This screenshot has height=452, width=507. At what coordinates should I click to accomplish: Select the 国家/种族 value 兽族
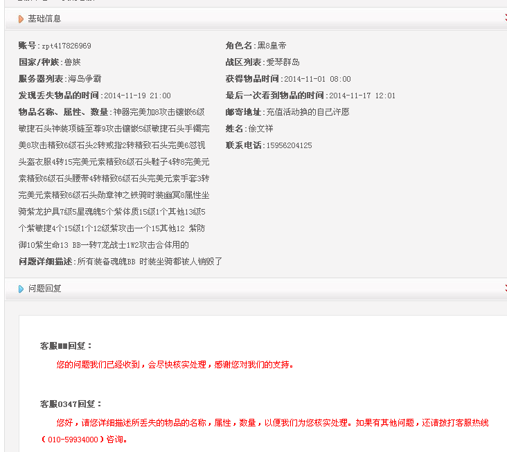pos(72,62)
